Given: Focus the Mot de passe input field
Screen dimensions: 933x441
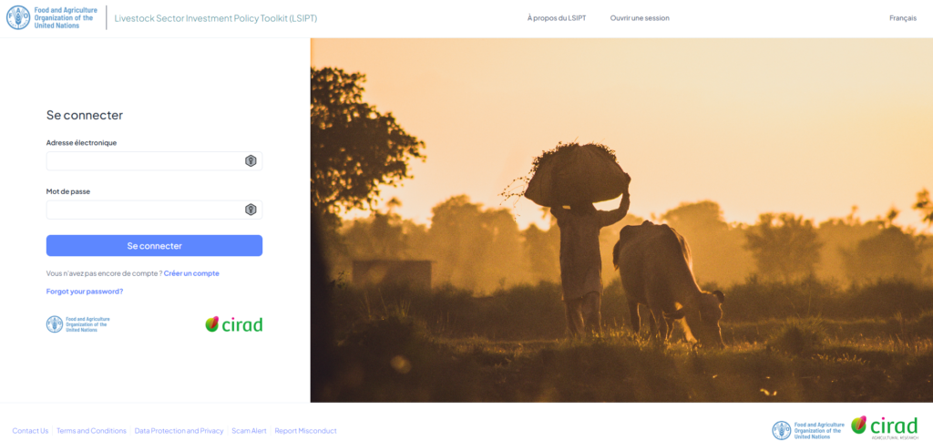Looking at the screenshot, I should tap(154, 210).
